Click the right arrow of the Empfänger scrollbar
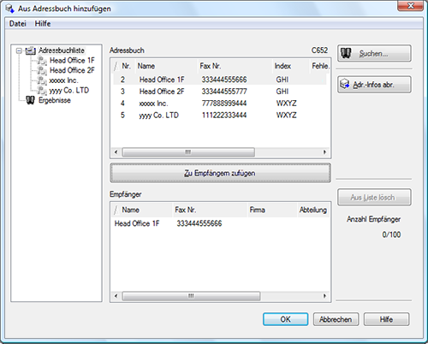This screenshot has height=344, width=428. [324, 296]
